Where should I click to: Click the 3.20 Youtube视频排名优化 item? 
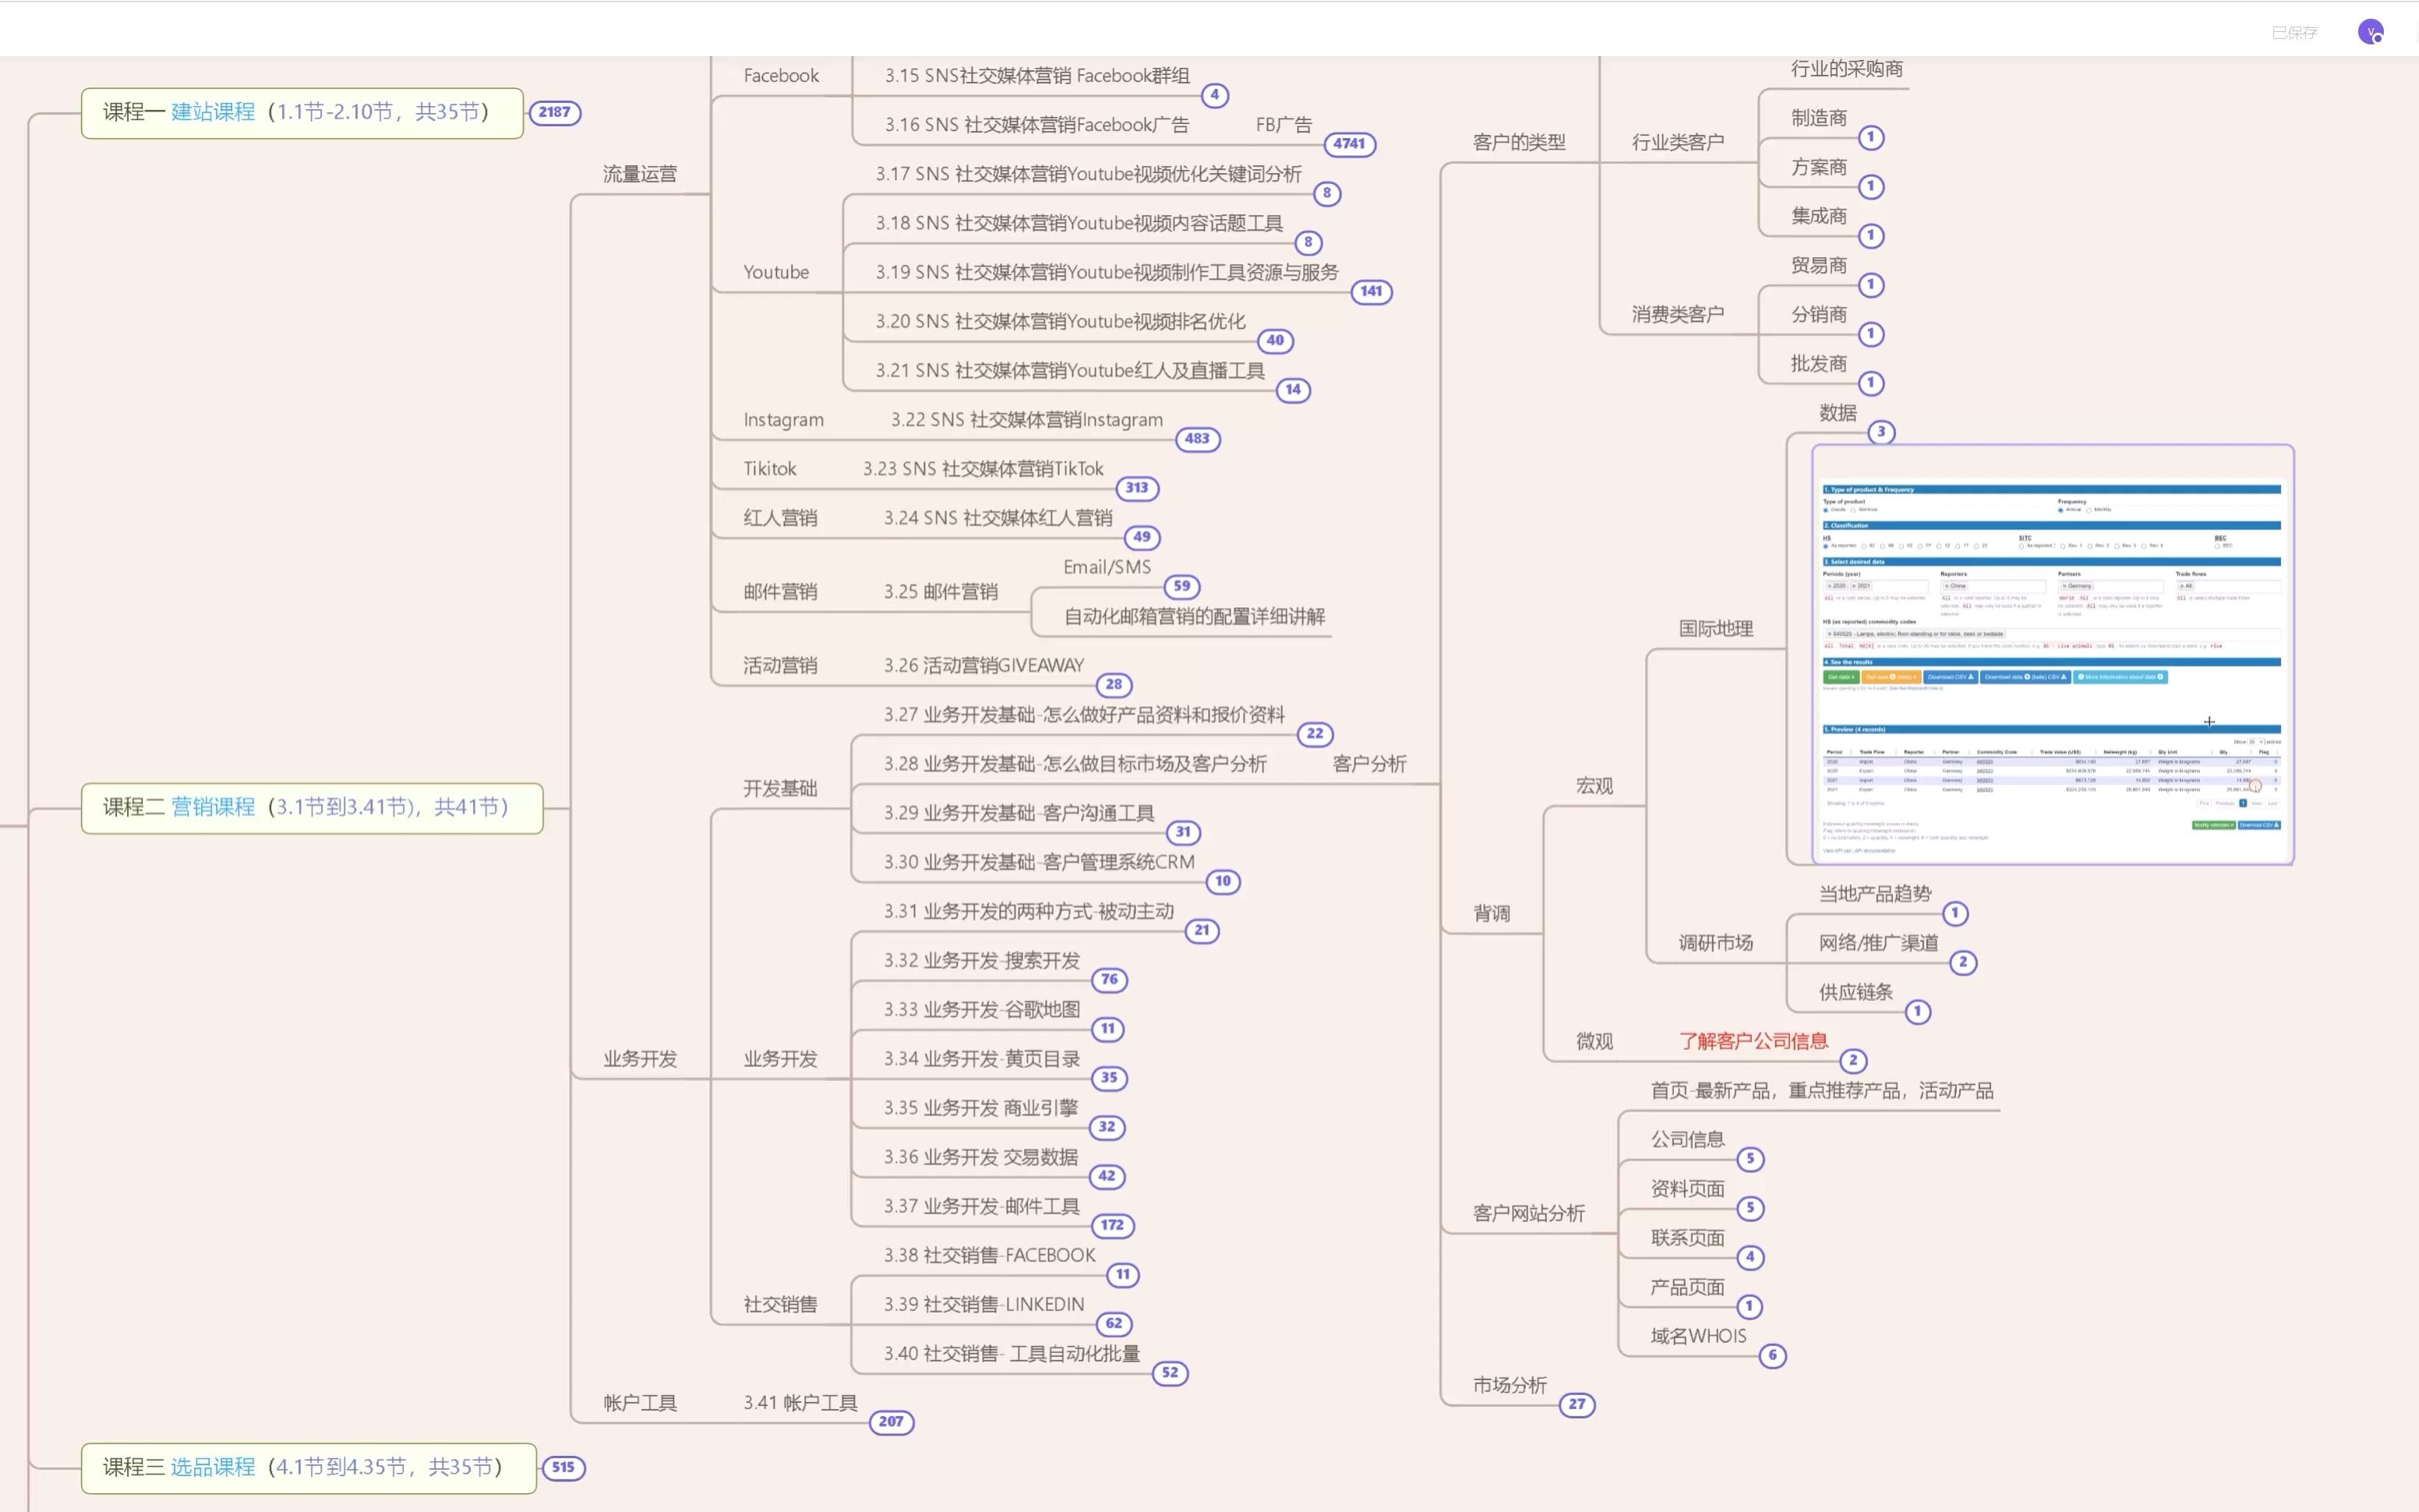click(x=1061, y=321)
